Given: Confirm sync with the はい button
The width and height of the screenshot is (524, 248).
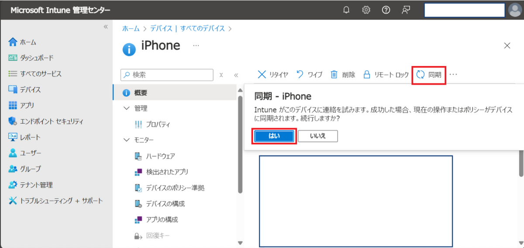Looking at the screenshot, I should [275, 136].
